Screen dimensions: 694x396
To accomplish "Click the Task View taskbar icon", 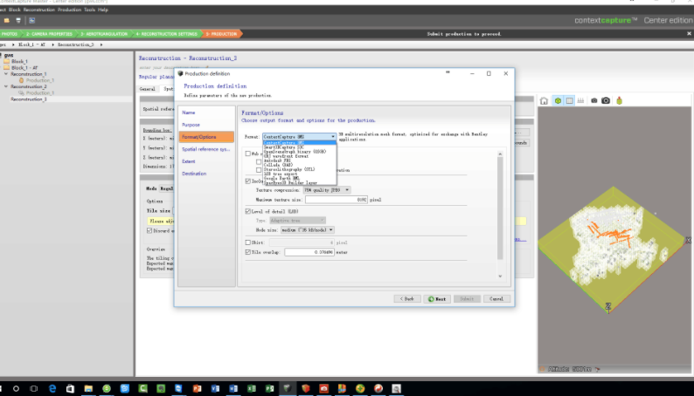I will [x=33, y=388].
